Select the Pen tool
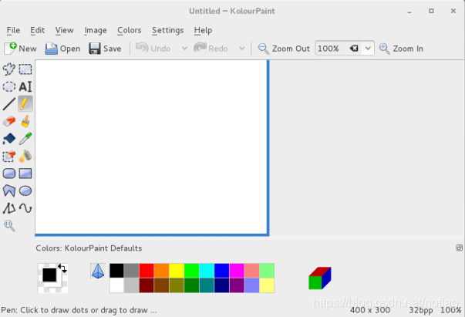 tap(25, 104)
